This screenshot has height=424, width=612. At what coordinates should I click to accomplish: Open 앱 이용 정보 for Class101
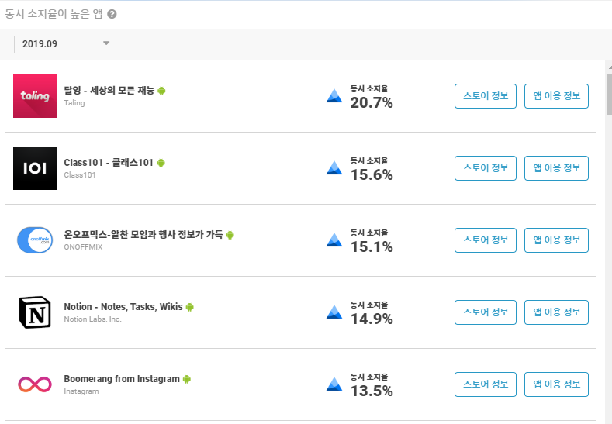click(x=557, y=168)
